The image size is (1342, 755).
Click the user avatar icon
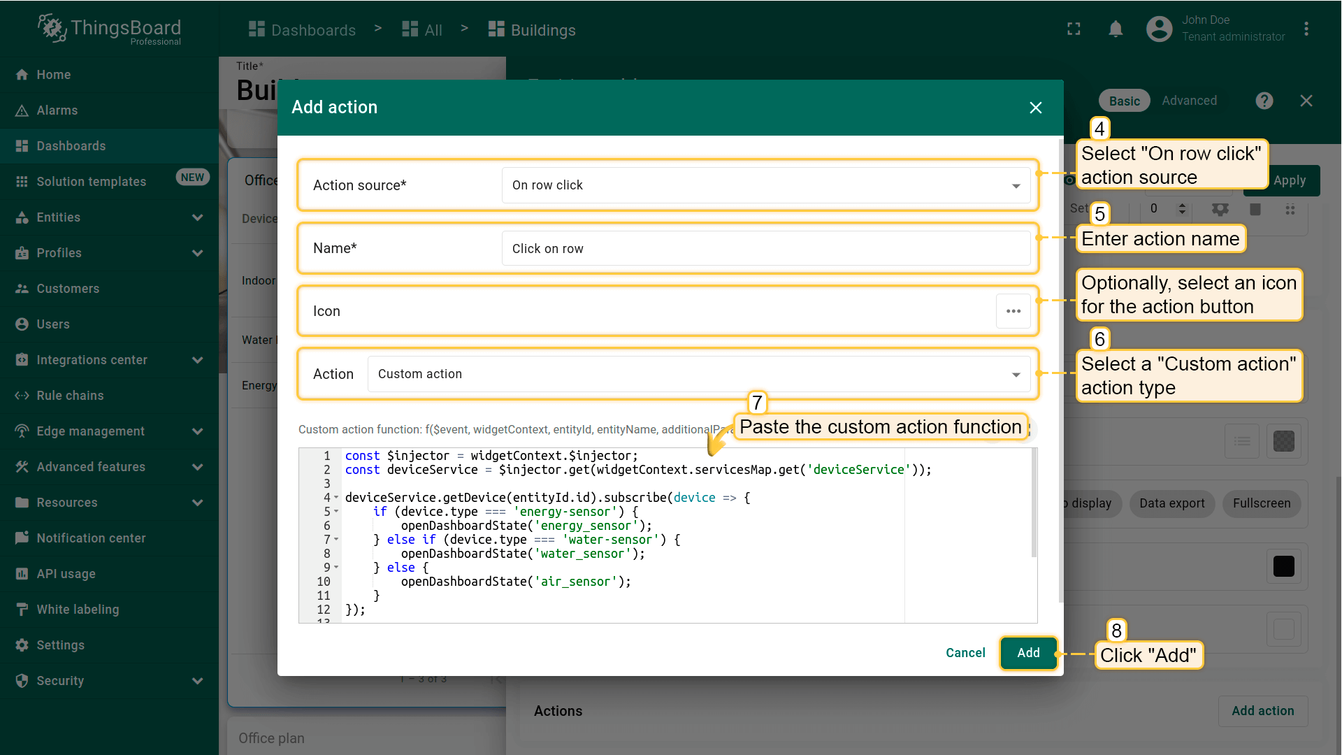1159,29
